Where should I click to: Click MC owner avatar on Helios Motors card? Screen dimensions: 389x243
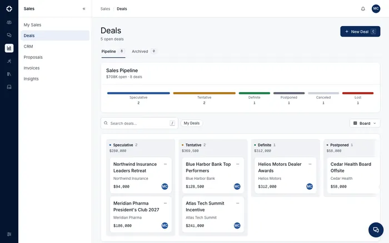pos(310,186)
